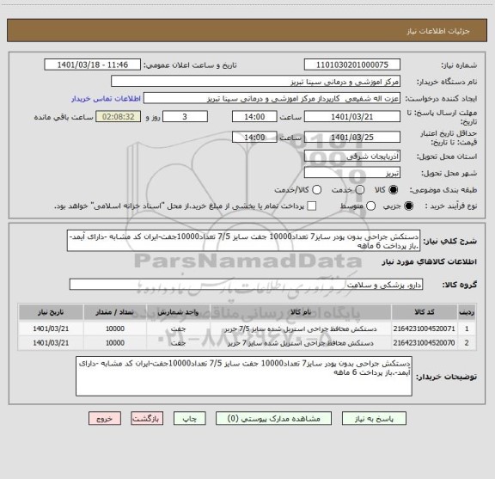495x479 pixels.
Task: Click the unit 'جفت' in row 1
Action: coord(178,329)
